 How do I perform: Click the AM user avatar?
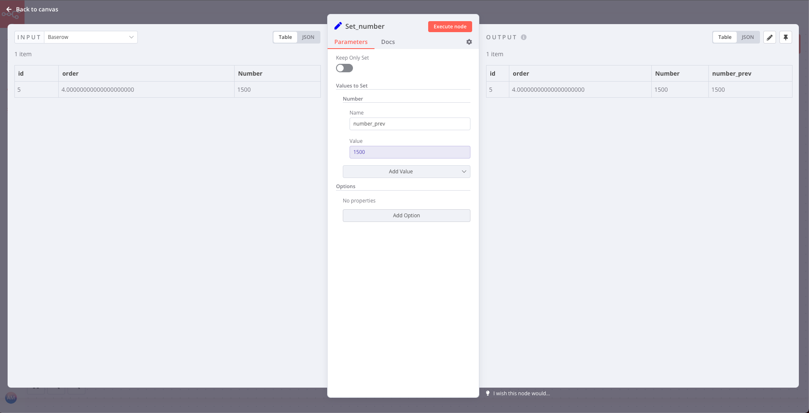pos(11,398)
